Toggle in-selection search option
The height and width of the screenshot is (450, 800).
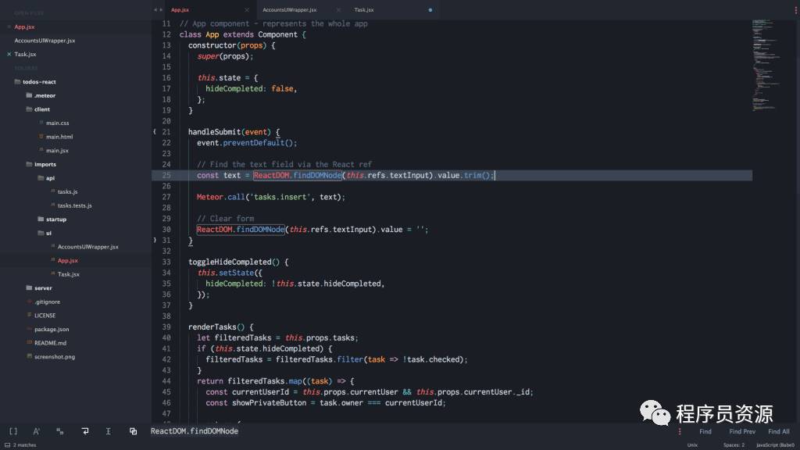pyautogui.click(x=108, y=431)
